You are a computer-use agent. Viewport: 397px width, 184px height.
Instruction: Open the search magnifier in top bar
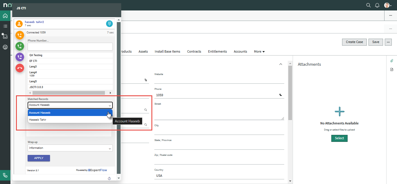[368, 5]
